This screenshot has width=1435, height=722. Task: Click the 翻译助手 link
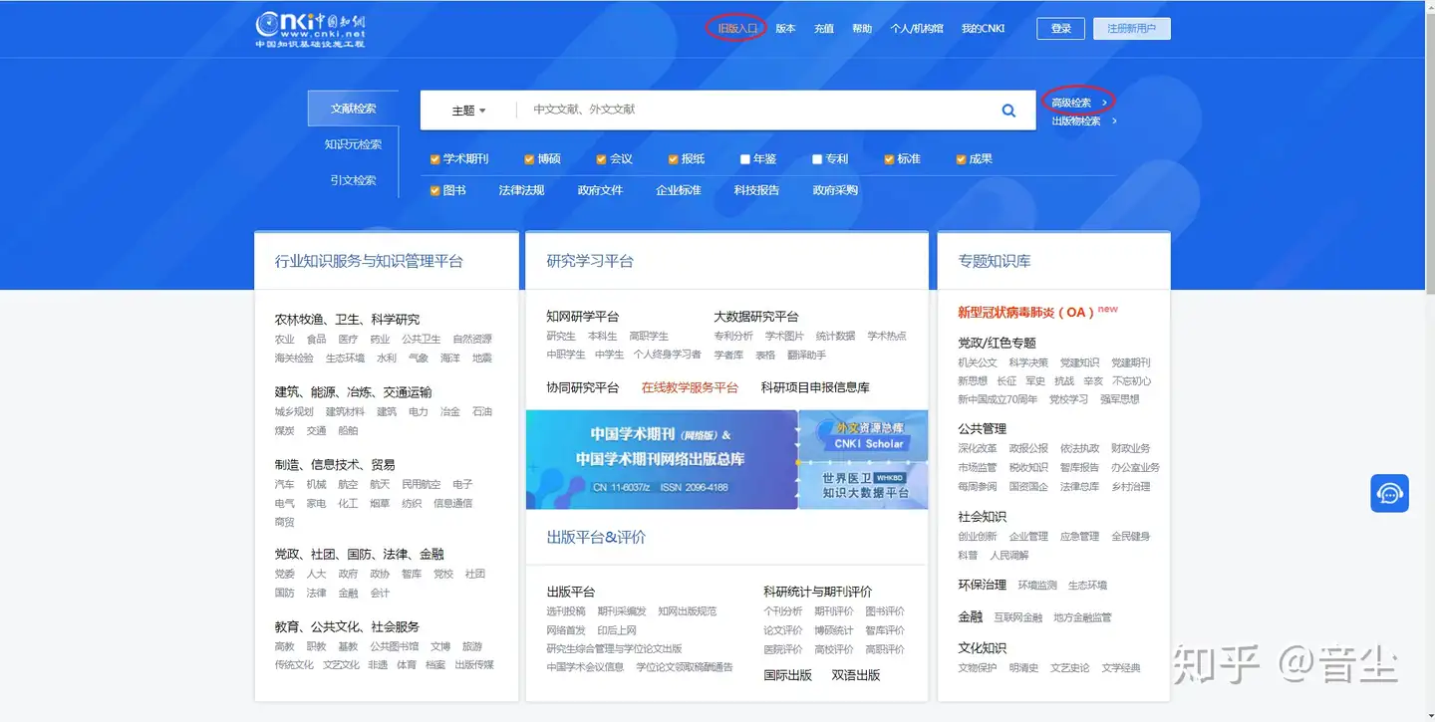tap(806, 356)
